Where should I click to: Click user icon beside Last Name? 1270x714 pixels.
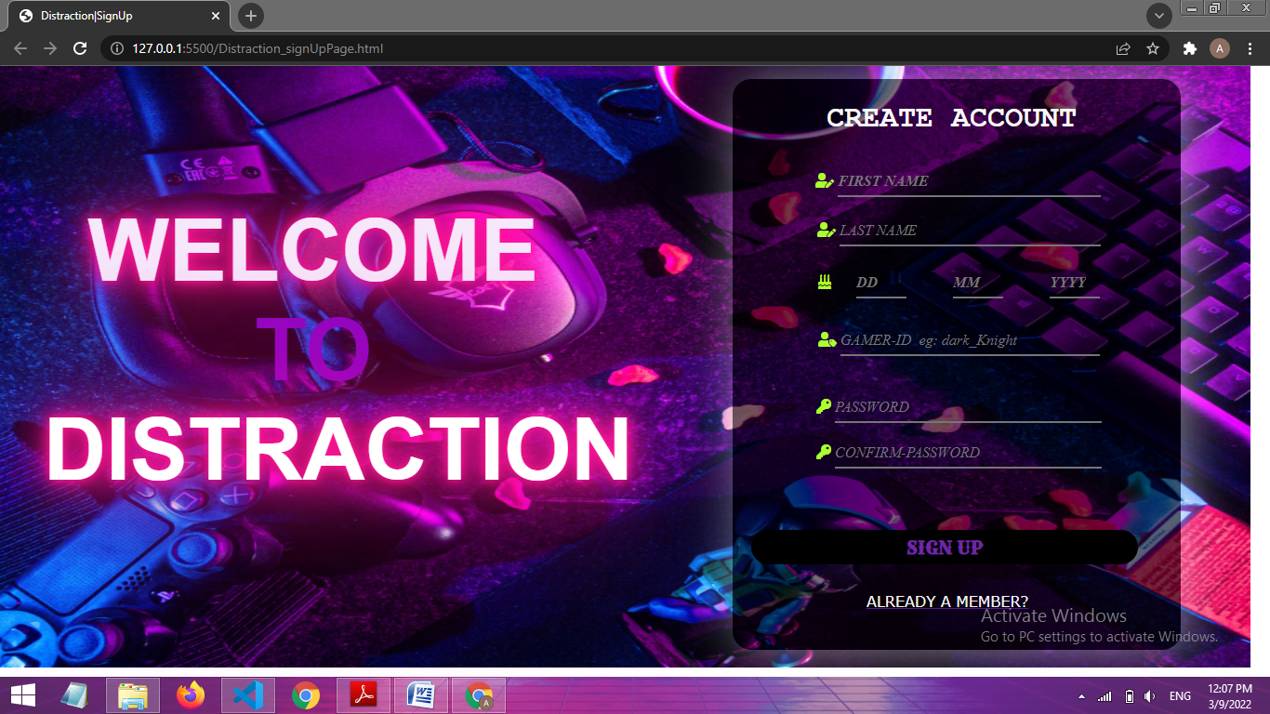[826, 230]
